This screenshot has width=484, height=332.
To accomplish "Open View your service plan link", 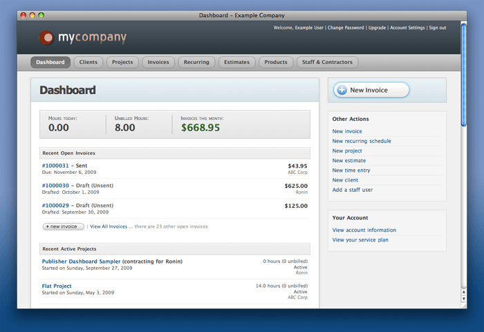I will click(360, 240).
